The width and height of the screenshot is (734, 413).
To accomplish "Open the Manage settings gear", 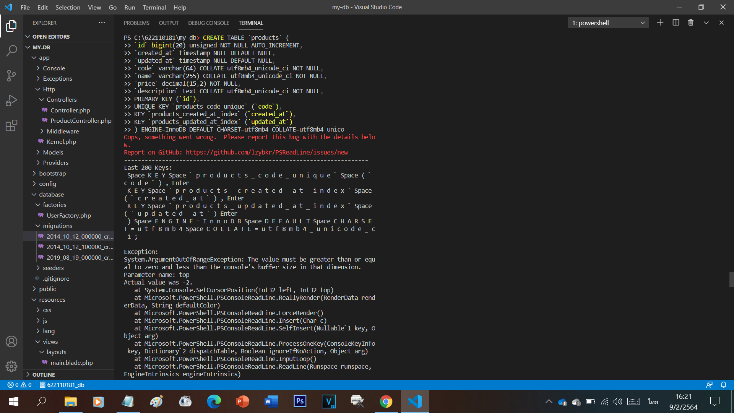I will [x=11, y=366].
